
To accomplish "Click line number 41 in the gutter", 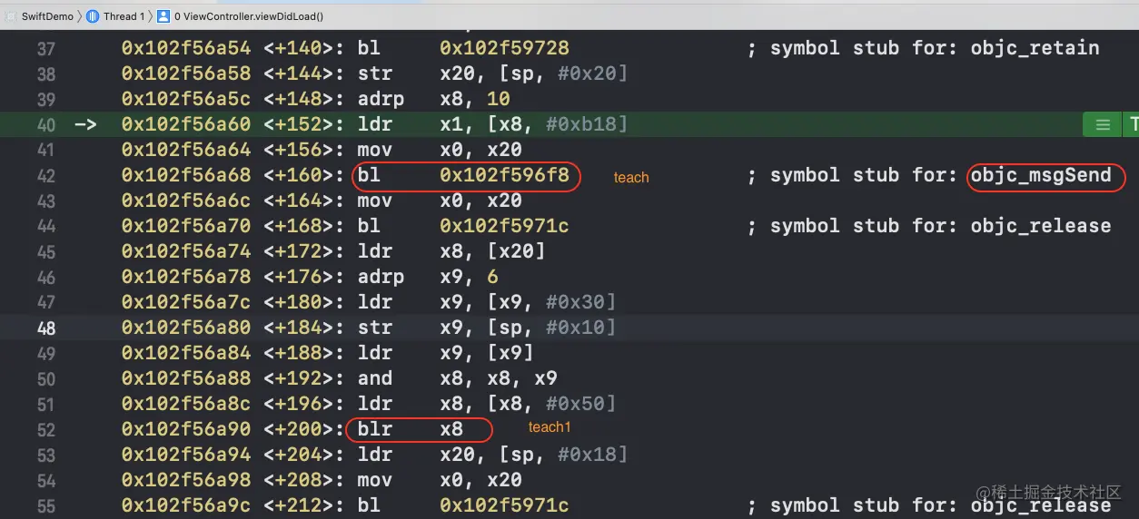I will click(x=45, y=150).
